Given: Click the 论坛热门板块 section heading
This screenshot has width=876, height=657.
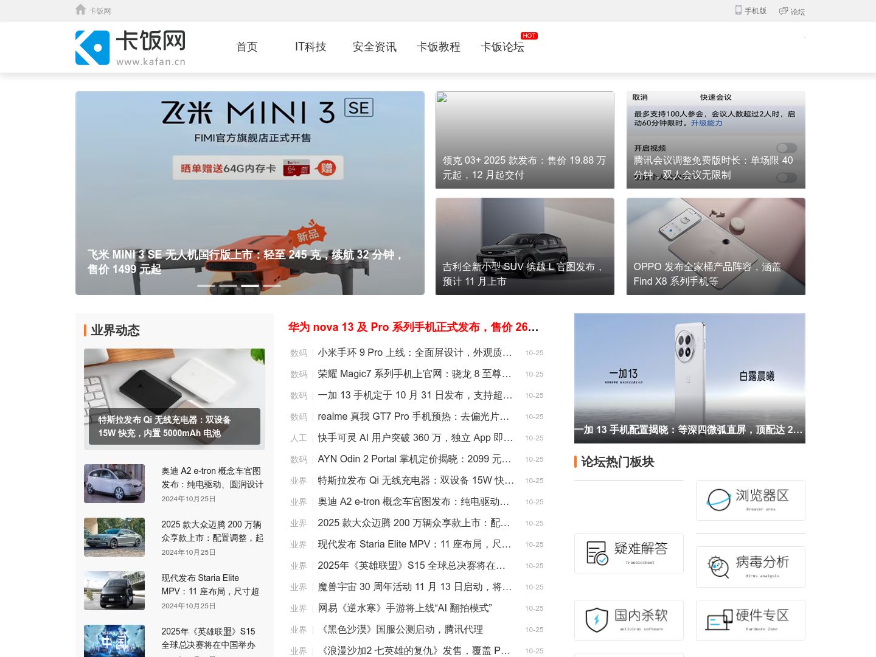Looking at the screenshot, I should coord(617,462).
